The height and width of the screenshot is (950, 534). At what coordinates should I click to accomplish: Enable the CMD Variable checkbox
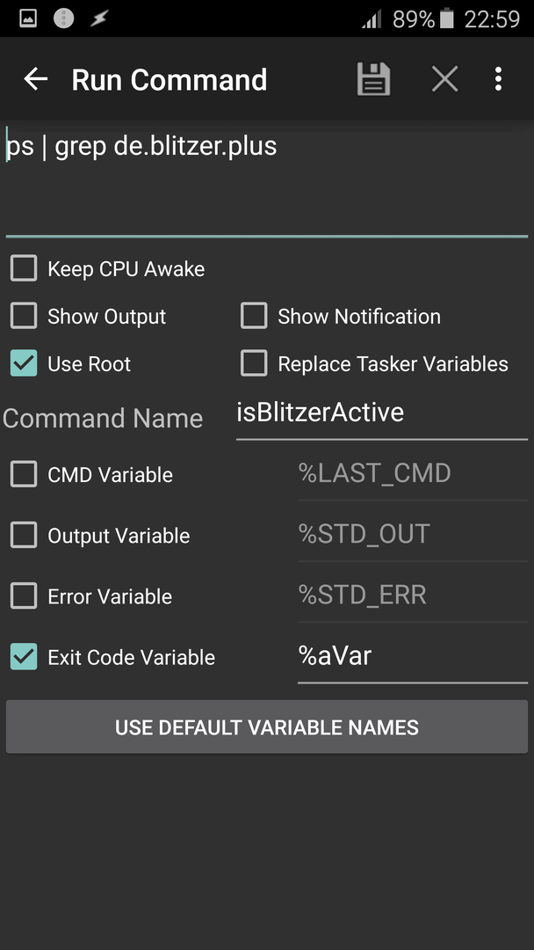coord(24,474)
